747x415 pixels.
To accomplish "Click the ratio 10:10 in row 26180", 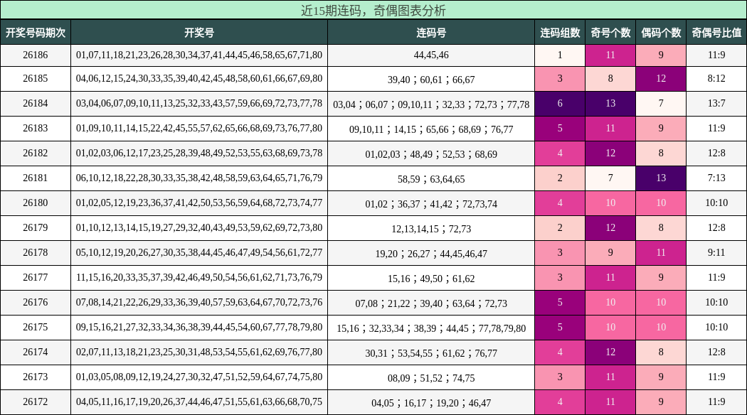I will [716, 203].
